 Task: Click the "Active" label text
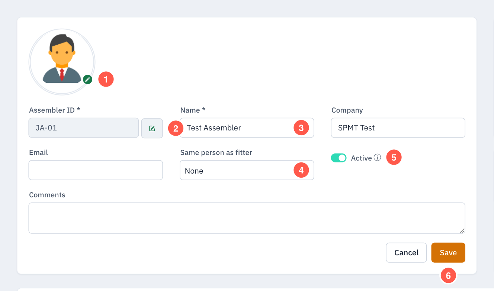point(361,158)
